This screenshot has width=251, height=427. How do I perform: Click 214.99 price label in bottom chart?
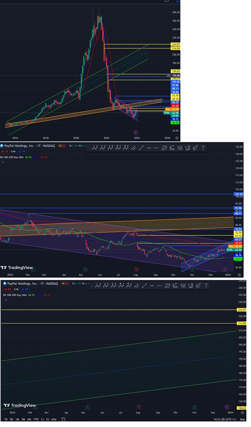242,323
